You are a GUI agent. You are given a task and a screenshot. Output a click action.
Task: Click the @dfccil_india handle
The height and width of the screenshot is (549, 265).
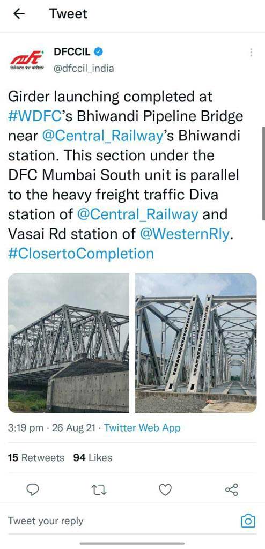[x=84, y=68]
